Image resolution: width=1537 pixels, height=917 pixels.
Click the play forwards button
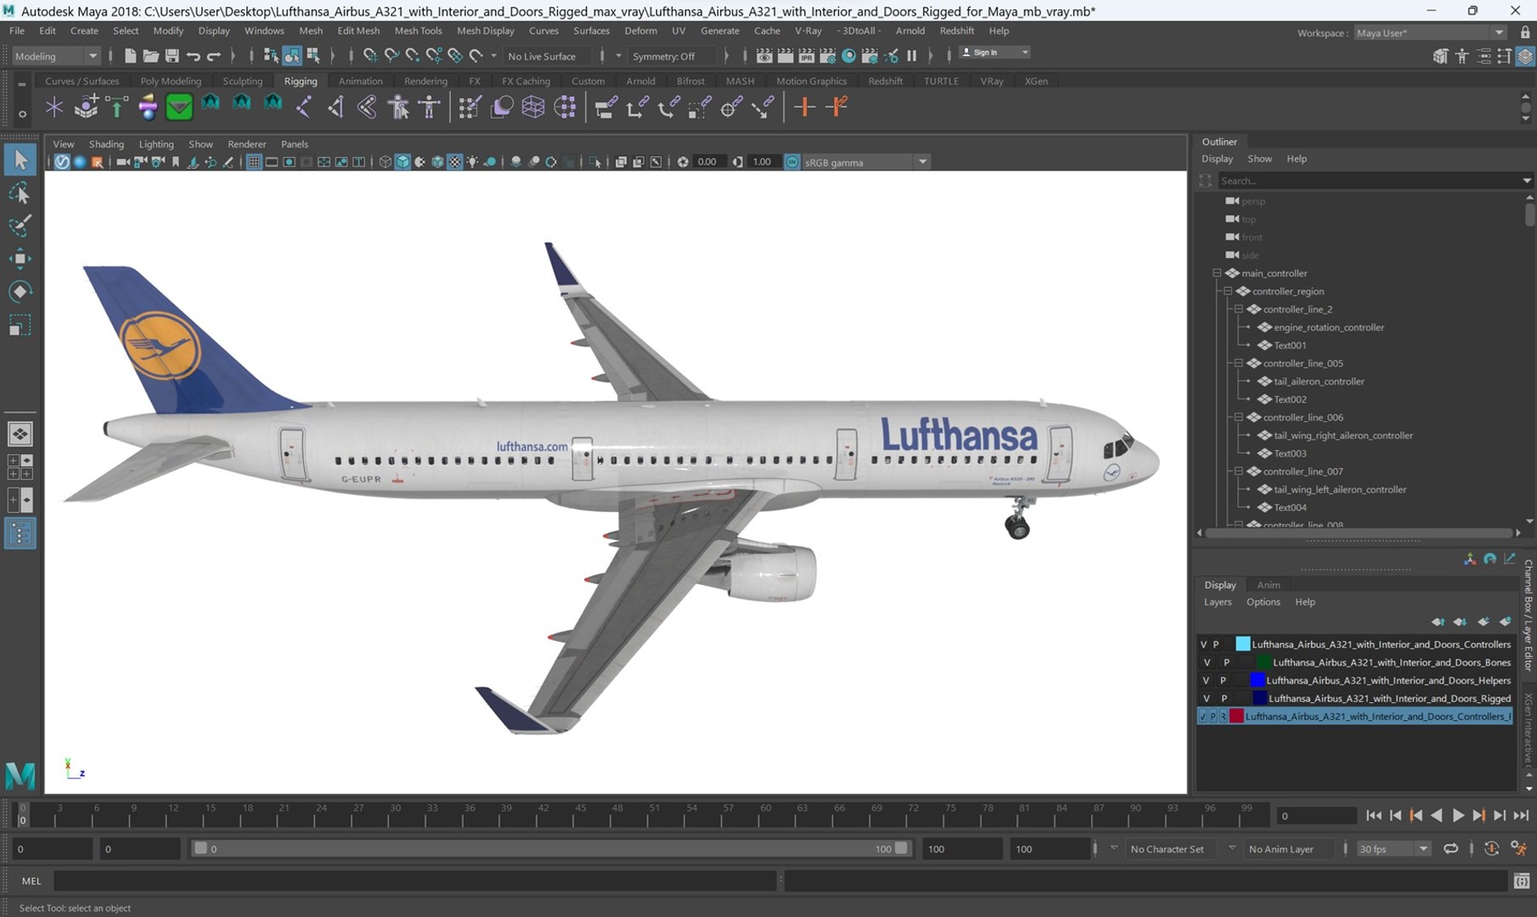point(1458,815)
